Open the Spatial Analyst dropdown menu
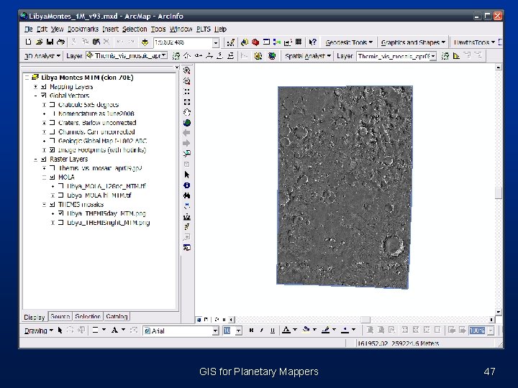 (308, 56)
